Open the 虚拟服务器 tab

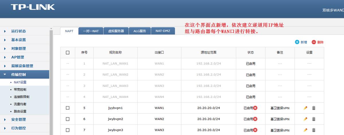[x=116, y=31]
